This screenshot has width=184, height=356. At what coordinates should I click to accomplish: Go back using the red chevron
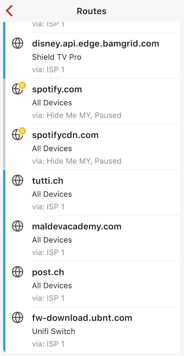(x=9, y=11)
